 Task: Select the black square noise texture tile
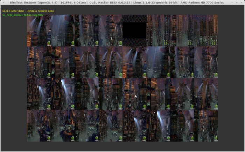(x=134, y=30)
